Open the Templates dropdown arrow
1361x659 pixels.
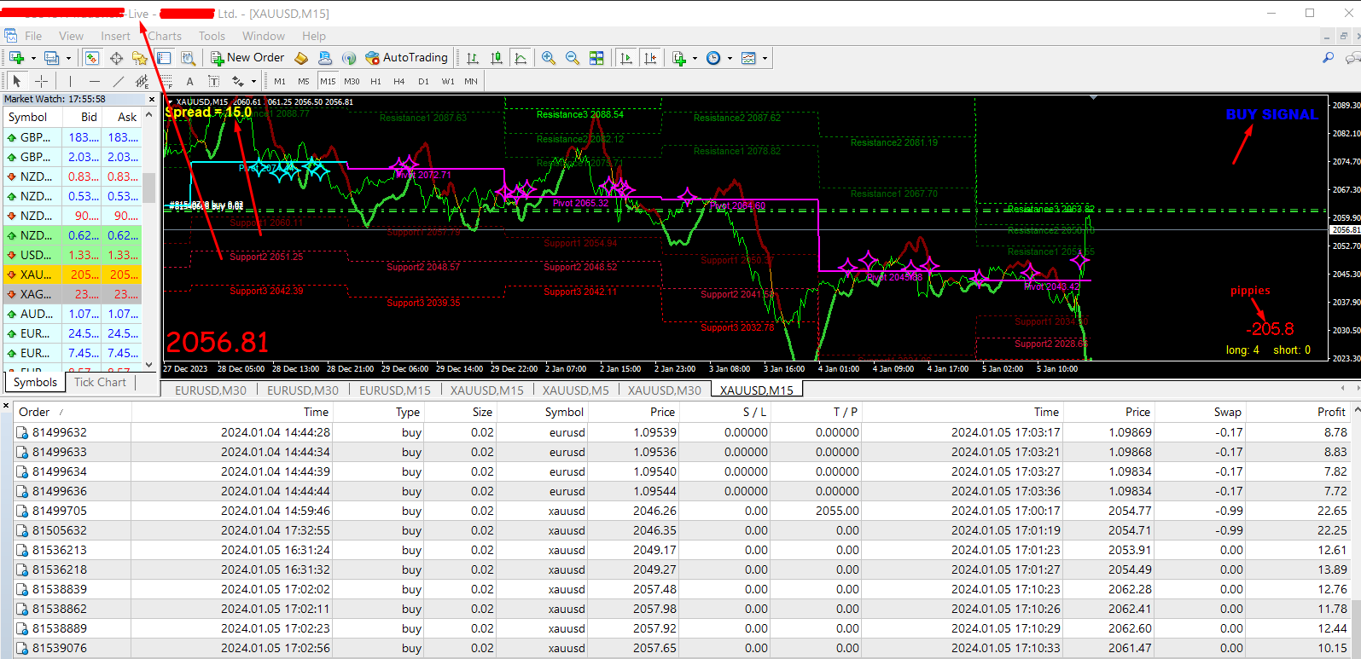click(765, 58)
